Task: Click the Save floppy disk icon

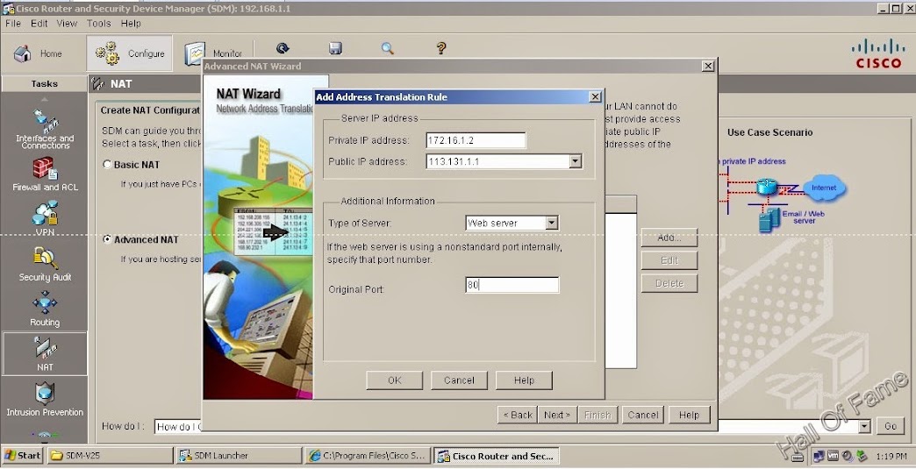Action: click(x=335, y=48)
